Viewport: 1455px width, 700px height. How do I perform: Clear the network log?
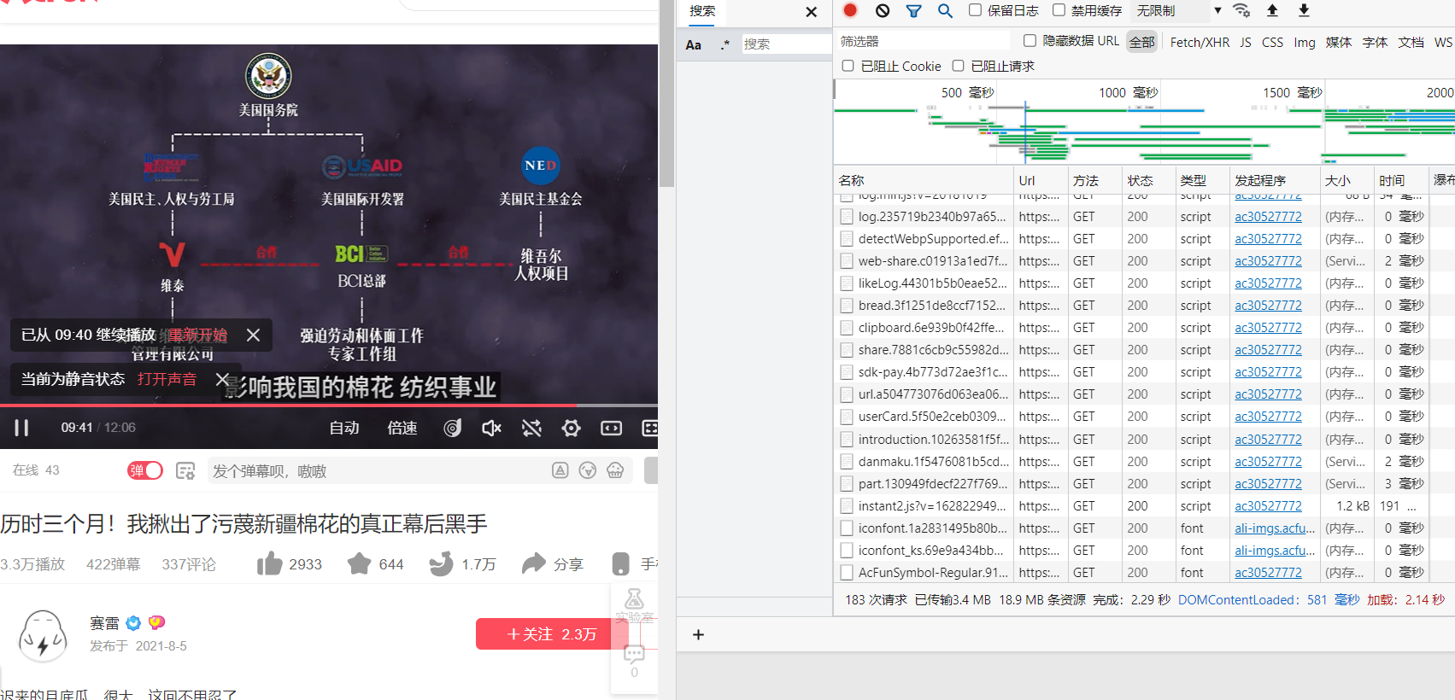(883, 10)
